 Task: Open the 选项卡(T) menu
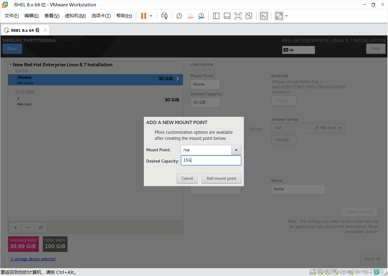[x=101, y=16]
